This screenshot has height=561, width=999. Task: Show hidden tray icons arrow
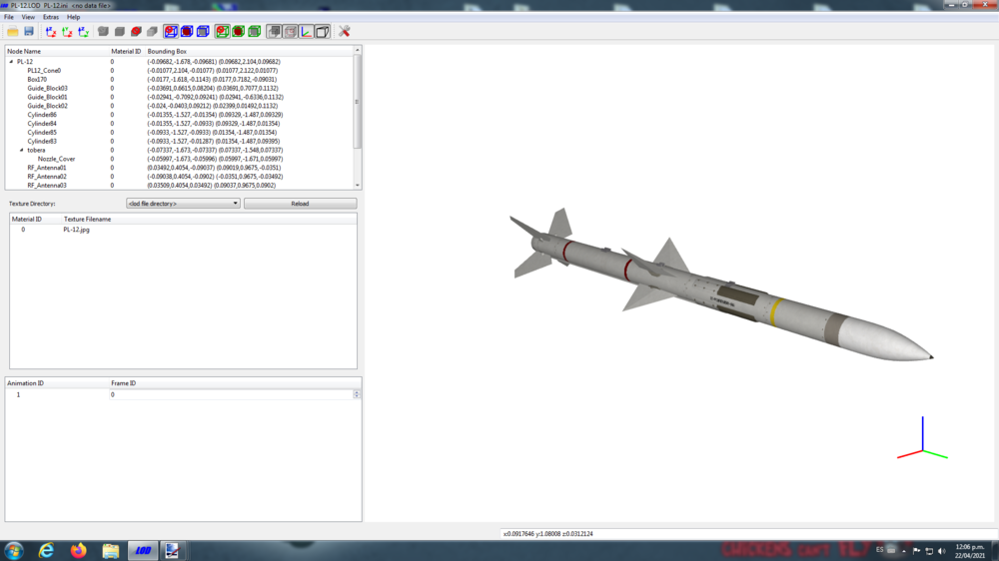tap(903, 551)
